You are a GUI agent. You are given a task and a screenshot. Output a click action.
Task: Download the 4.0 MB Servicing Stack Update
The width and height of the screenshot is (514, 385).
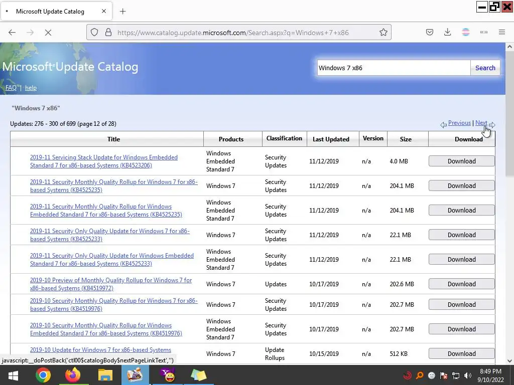point(462,161)
